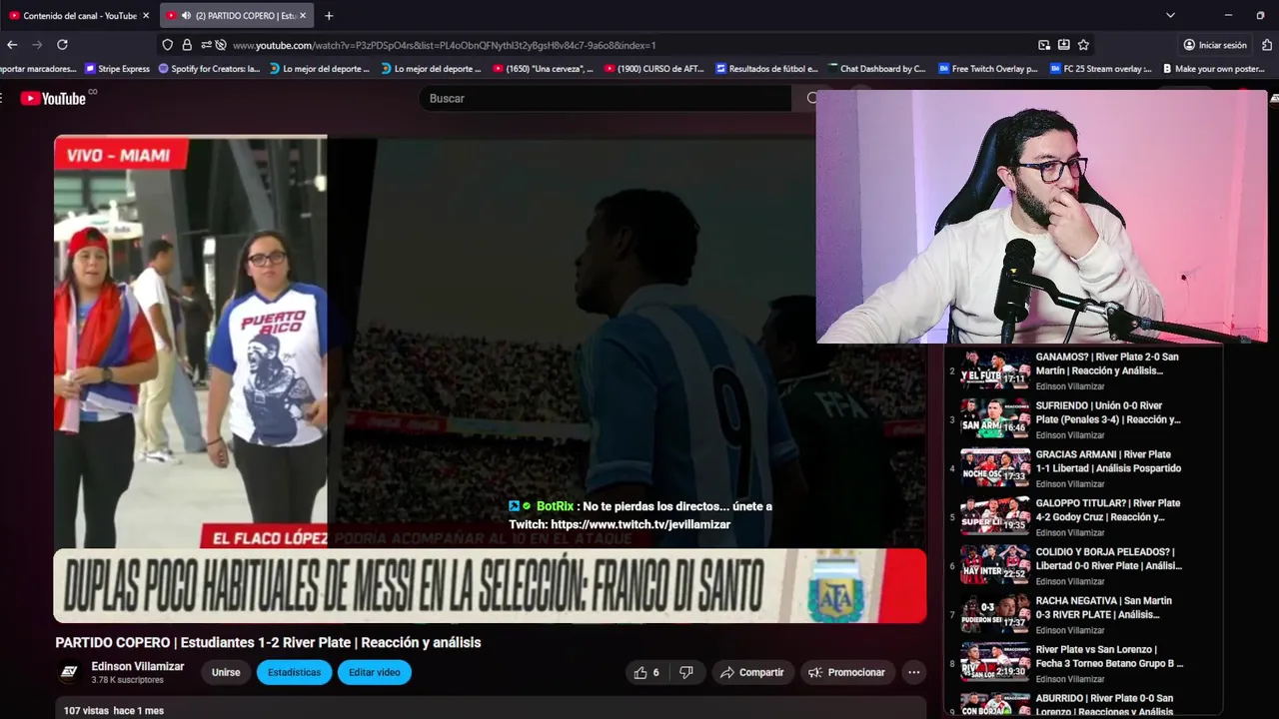The image size is (1279, 719).
Task: Open the 'FC 25 Stream overlay' bookmark
Action: [x=1100, y=69]
